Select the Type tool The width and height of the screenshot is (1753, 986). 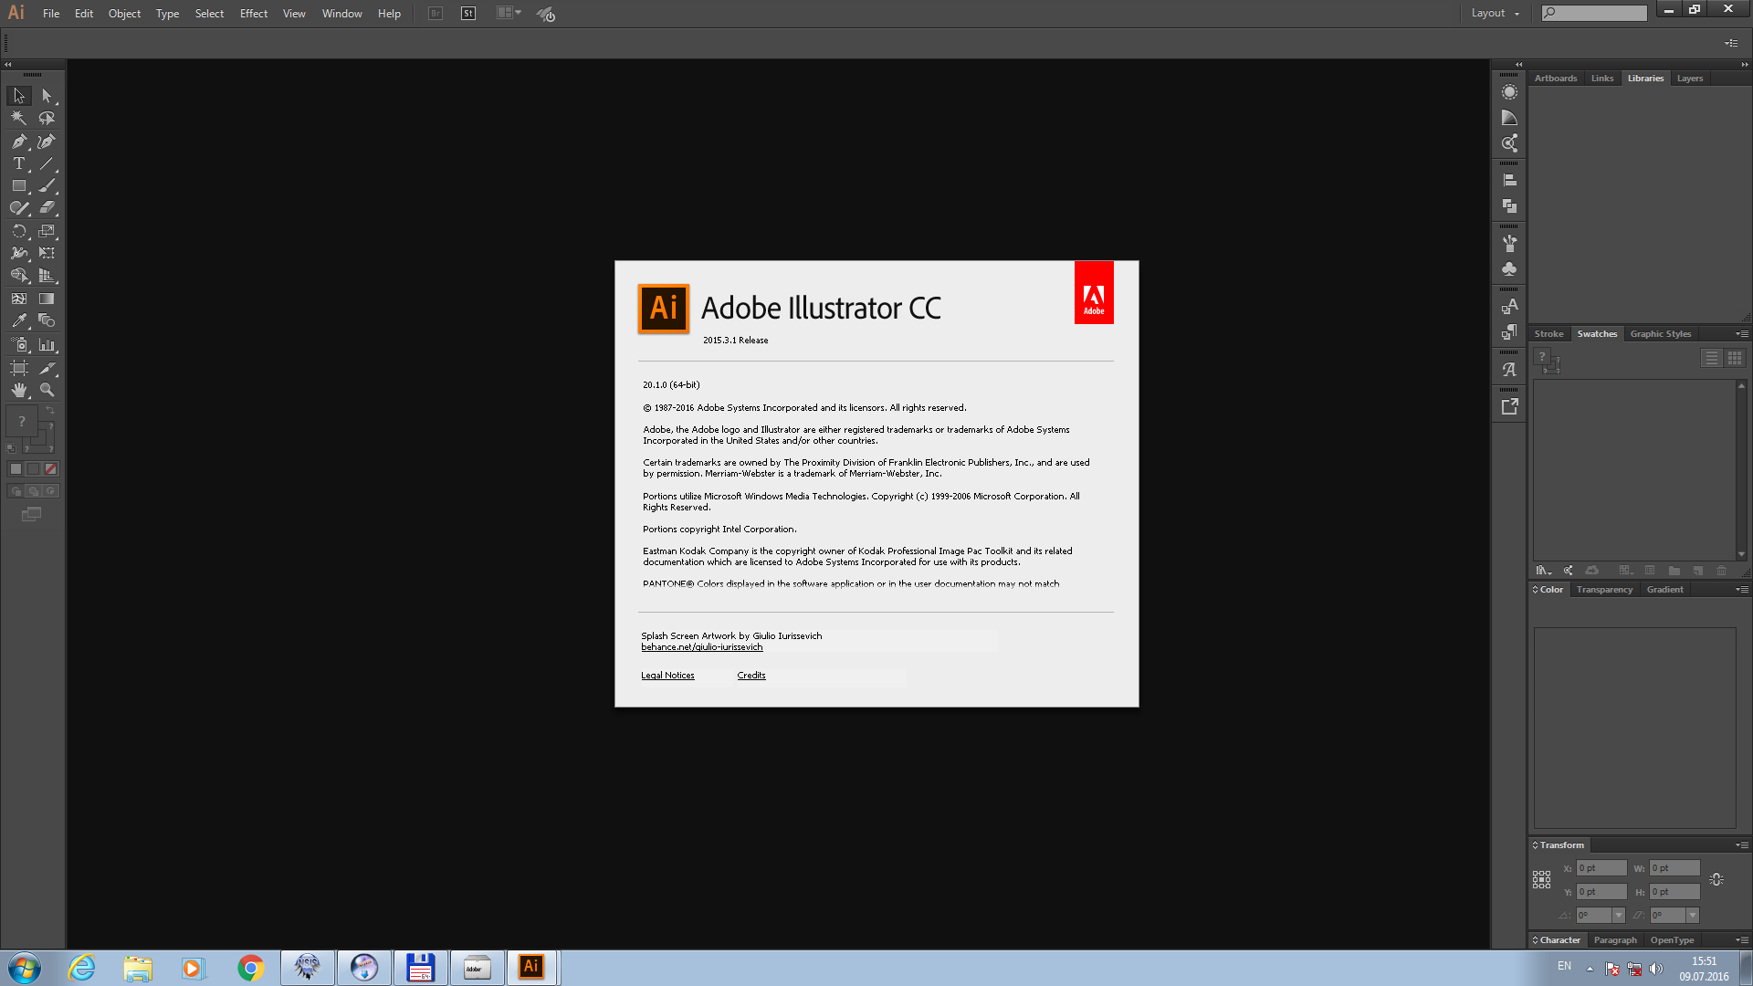tap(19, 163)
